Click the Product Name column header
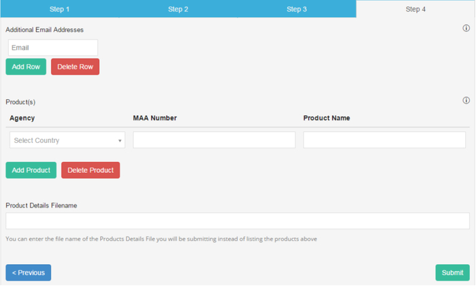Screen dimensions: 476x290 [x=326, y=118]
